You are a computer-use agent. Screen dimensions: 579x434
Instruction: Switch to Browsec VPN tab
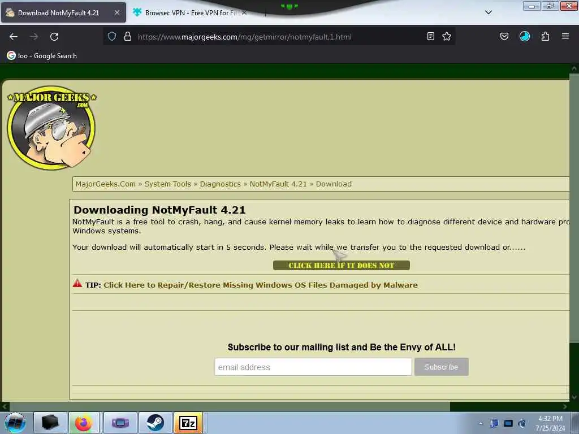pyautogui.click(x=190, y=12)
